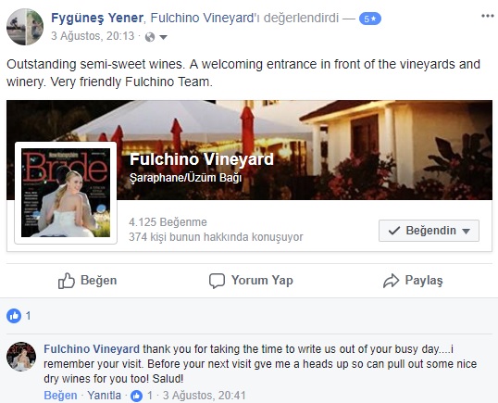The height and width of the screenshot is (403, 498).
Task: Click the globe public audience icon
Action: (150, 37)
